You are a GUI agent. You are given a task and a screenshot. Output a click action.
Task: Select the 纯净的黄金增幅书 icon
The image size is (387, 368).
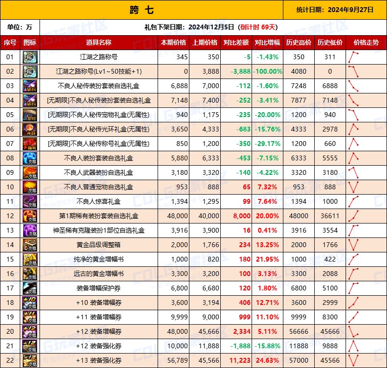coord(30,259)
